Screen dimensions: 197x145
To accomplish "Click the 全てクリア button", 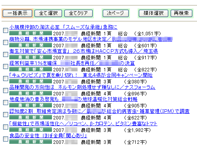I will pos(78,13).
